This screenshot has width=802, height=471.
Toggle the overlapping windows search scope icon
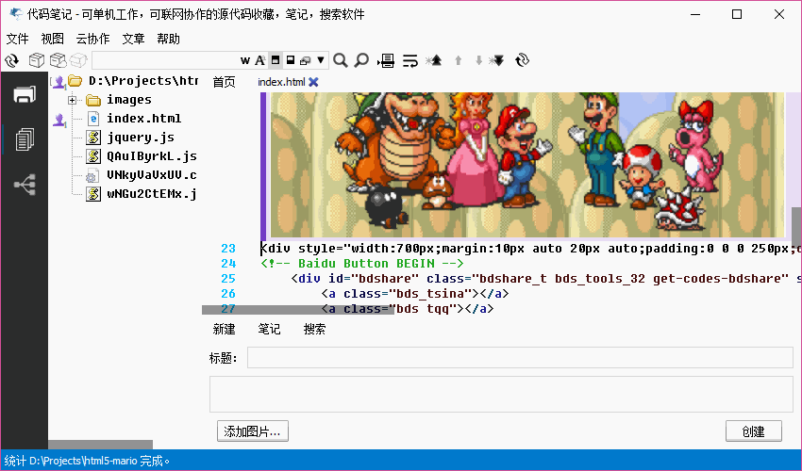305,61
